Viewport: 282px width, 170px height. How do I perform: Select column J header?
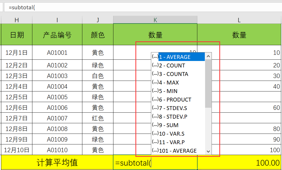(98, 20)
